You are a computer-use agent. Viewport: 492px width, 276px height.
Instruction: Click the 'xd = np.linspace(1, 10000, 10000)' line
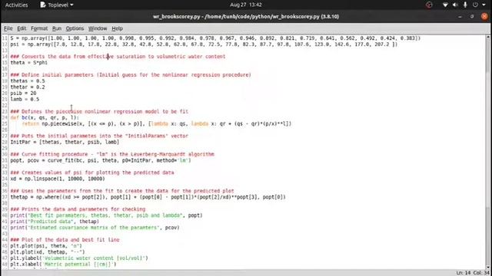tap(58, 179)
